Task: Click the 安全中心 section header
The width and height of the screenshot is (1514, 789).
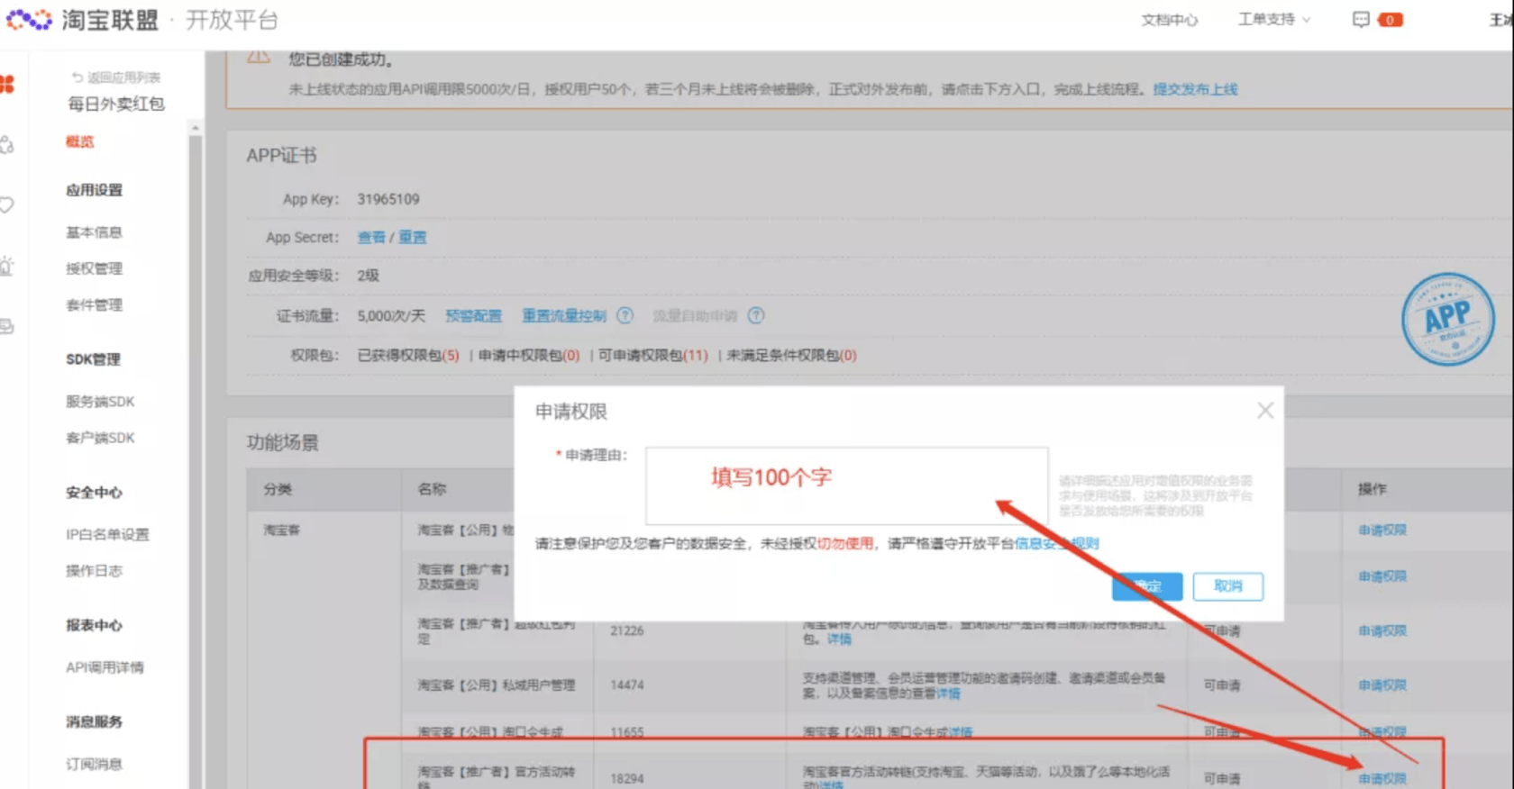Action: click(94, 493)
